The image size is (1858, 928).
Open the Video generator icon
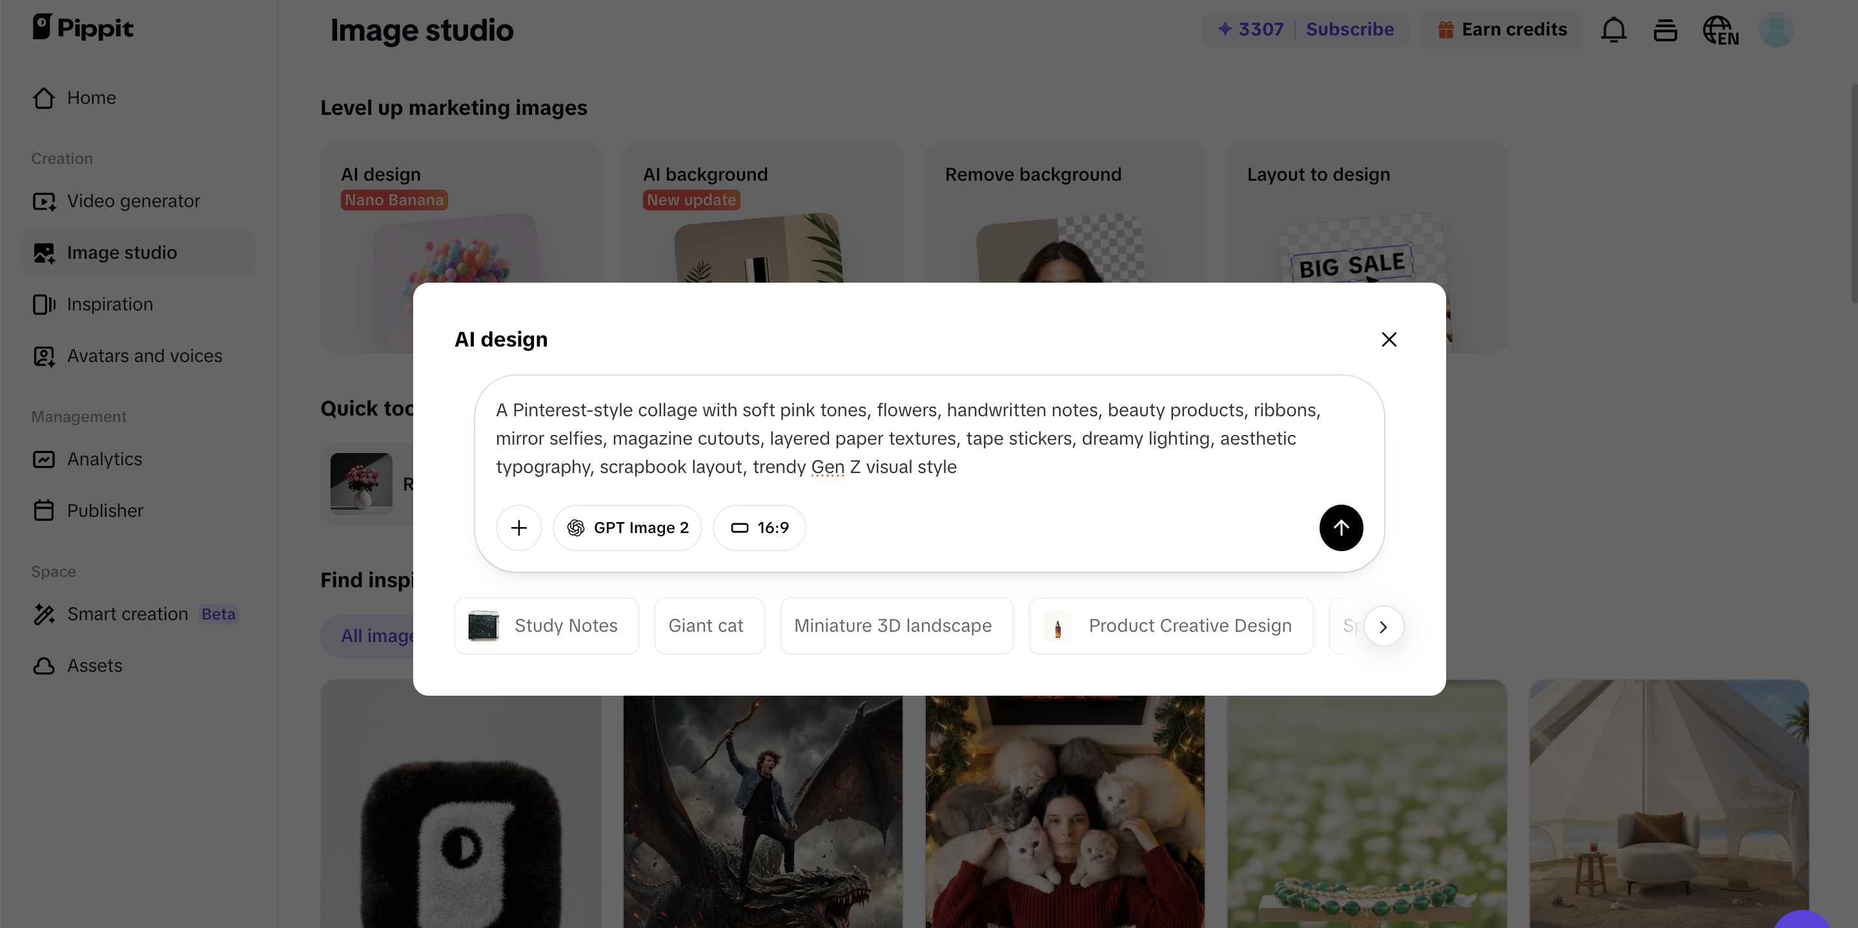tap(44, 201)
